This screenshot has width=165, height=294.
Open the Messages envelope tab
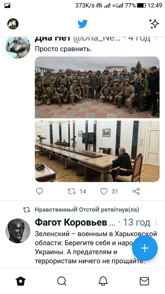point(144,281)
